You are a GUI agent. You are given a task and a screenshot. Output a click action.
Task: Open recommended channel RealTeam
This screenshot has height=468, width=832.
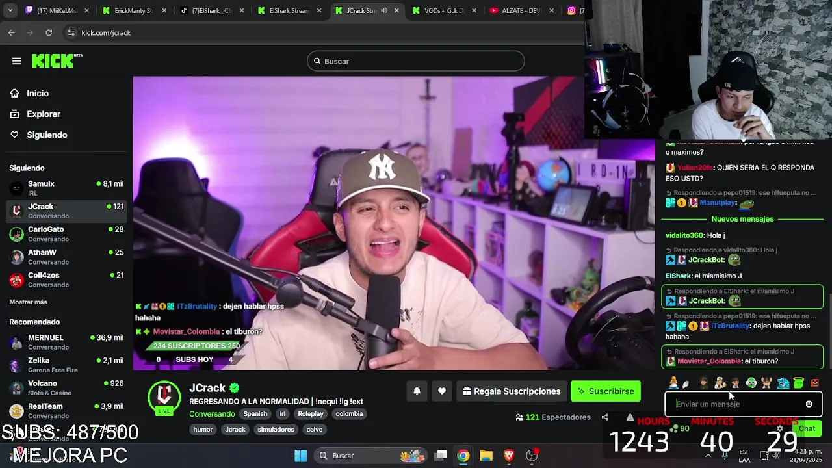coord(66,410)
